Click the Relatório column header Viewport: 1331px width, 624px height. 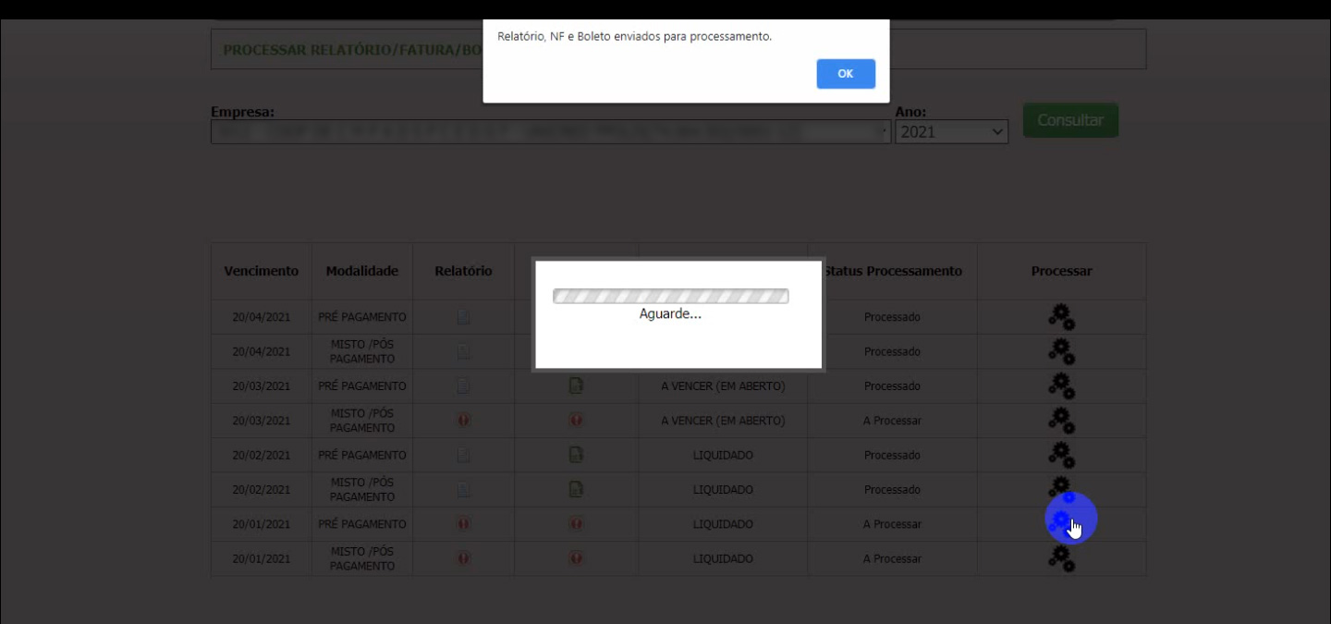click(463, 271)
